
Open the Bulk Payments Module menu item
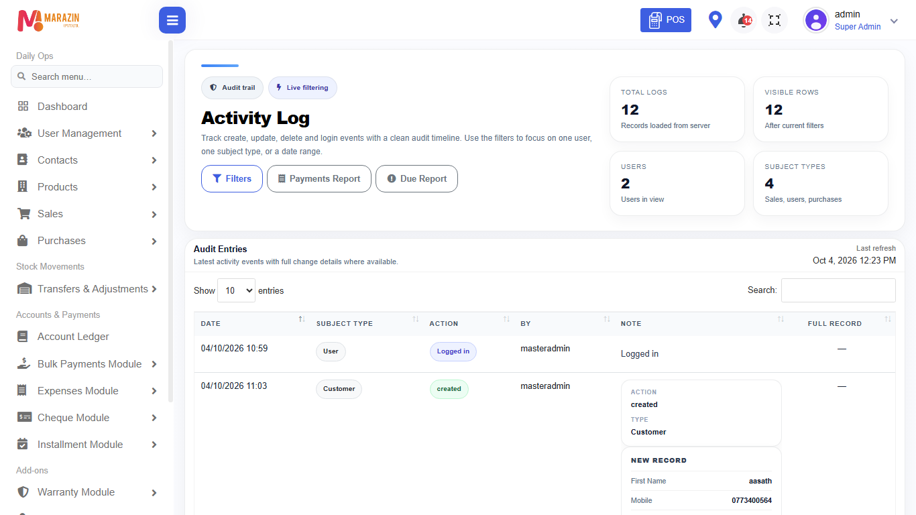[87, 364]
